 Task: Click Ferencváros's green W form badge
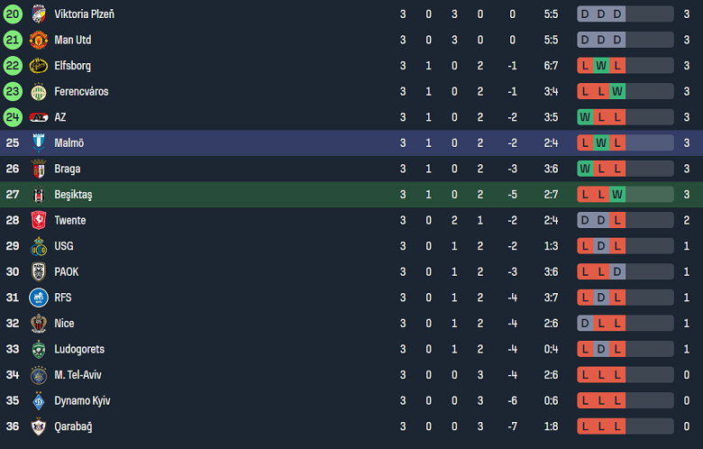(617, 91)
